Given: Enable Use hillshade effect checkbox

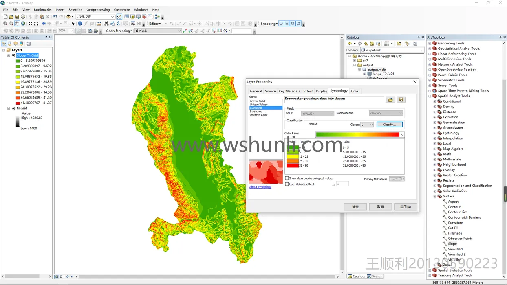Looking at the screenshot, I should click(x=287, y=184).
